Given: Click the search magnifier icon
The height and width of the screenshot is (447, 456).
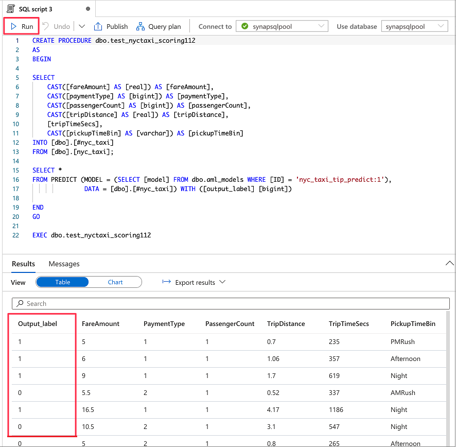Looking at the screenshot, I should [20, 303].
